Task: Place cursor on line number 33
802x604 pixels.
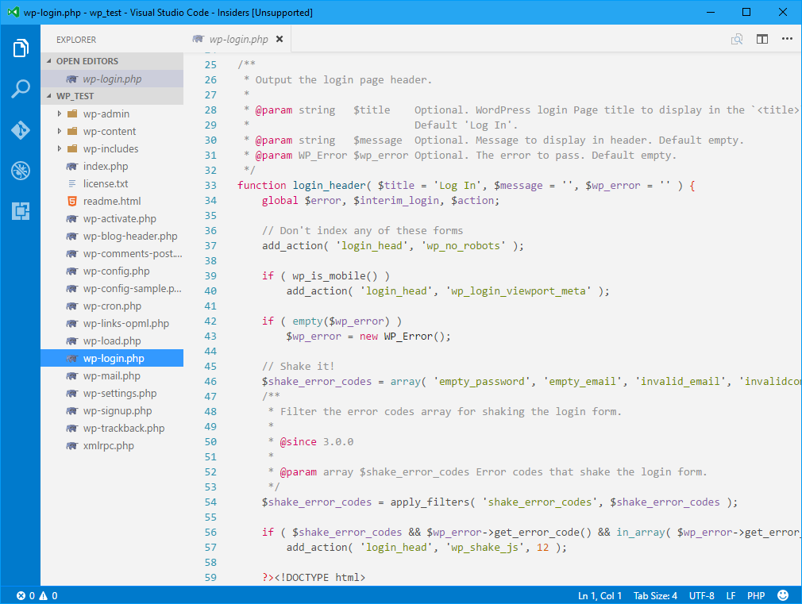Action: point(210,186)
